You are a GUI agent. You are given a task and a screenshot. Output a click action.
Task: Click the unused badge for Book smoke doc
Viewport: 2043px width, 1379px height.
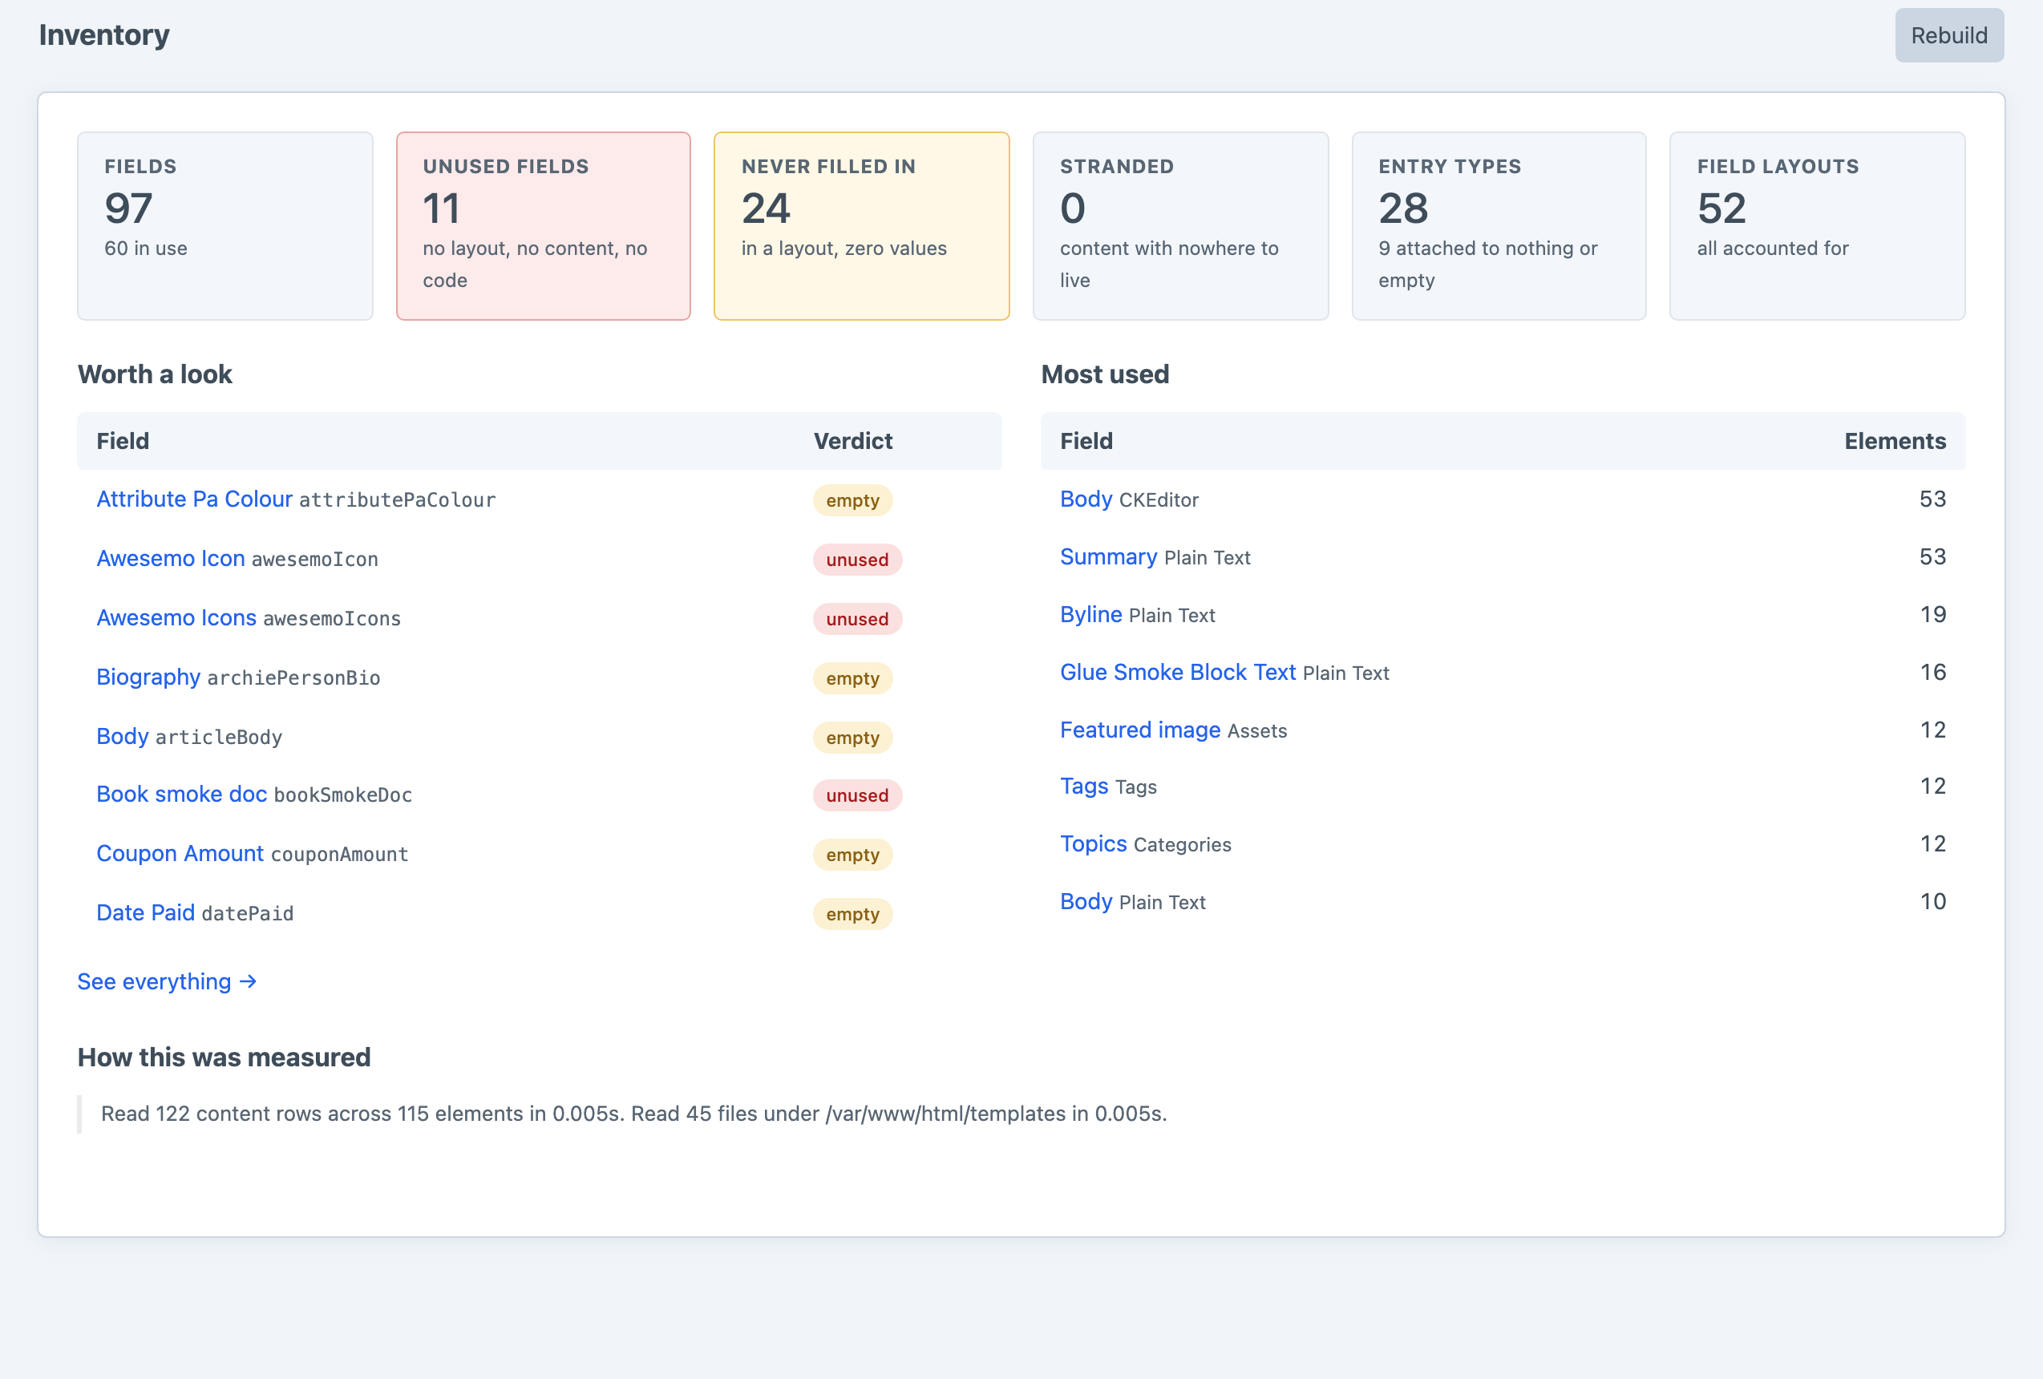[857, 795]
